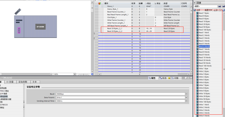Open the zoom 100% dropdown arrow
225x117 pixels.
pyautogui.click(x=75, y=74)
